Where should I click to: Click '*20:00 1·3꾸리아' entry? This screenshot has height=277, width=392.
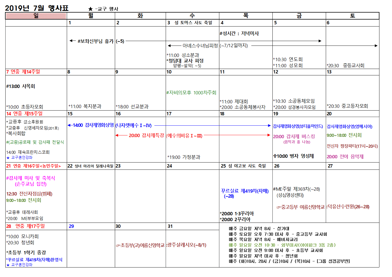237,214
